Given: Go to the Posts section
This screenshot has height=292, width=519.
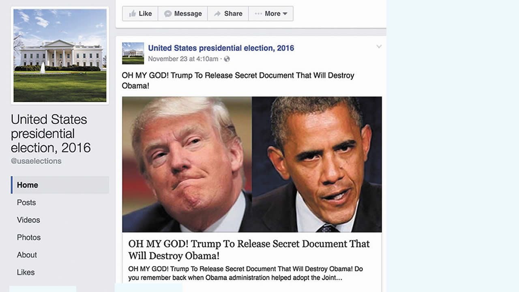Looking at the screenshot, I should [x=26, y=202].
